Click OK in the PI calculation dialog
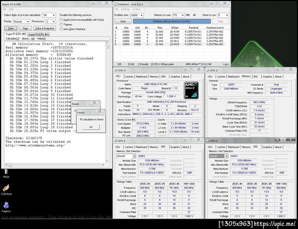Screen dimensions: 298x229 point(91,127)
